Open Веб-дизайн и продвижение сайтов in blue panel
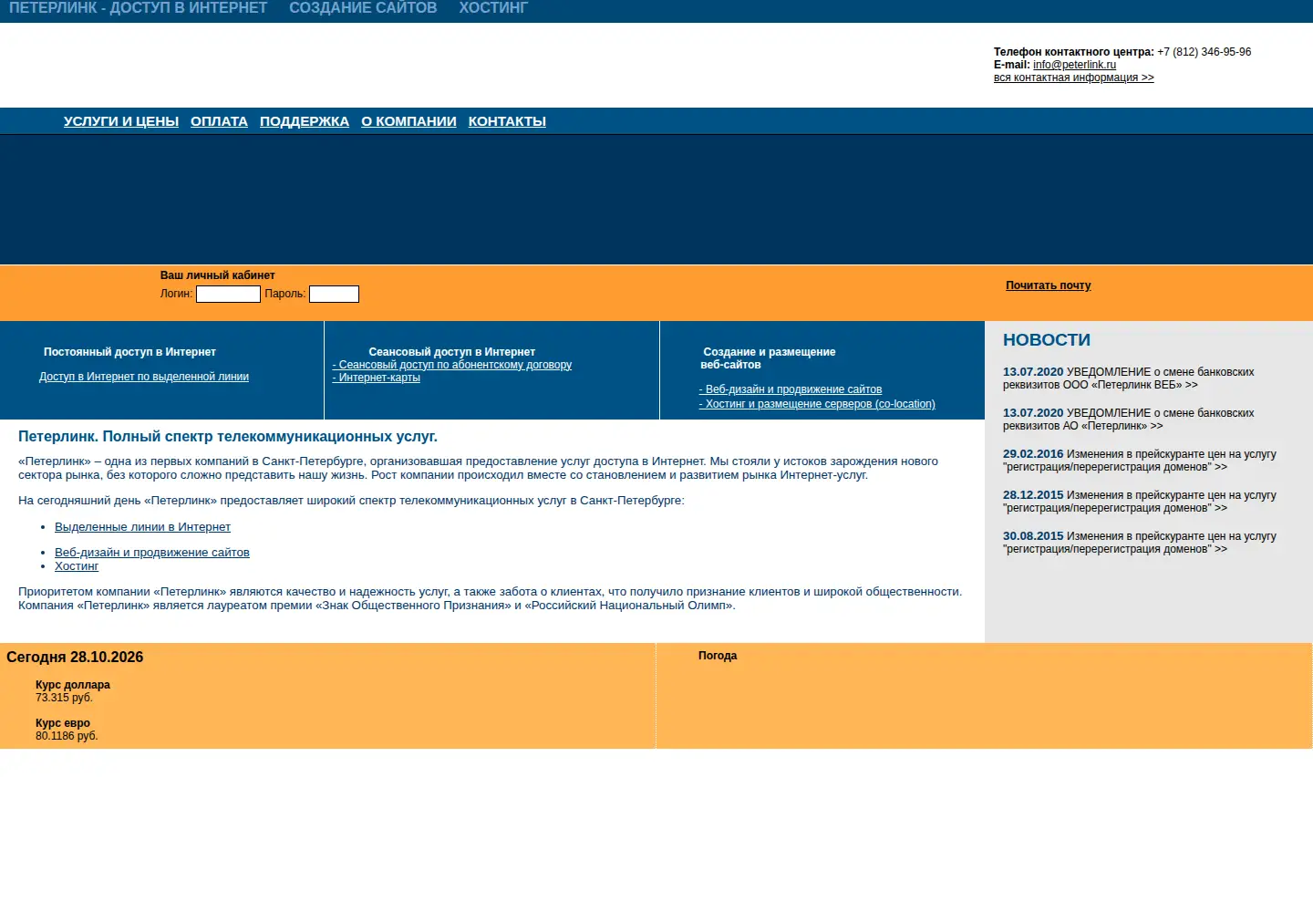The image size is (1313, 912). (x=791, y=389)
